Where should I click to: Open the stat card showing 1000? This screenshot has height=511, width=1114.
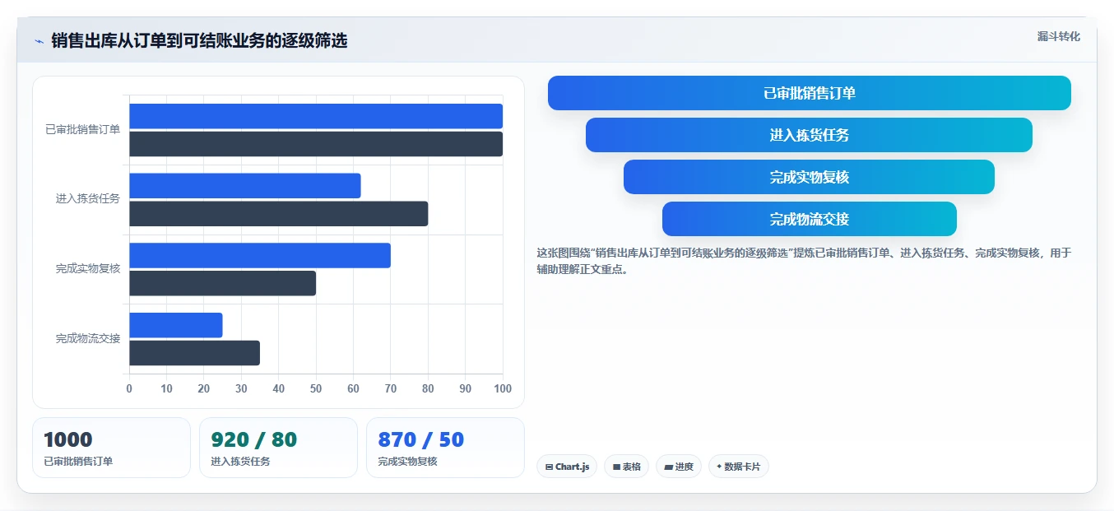(x=111, y=448)
